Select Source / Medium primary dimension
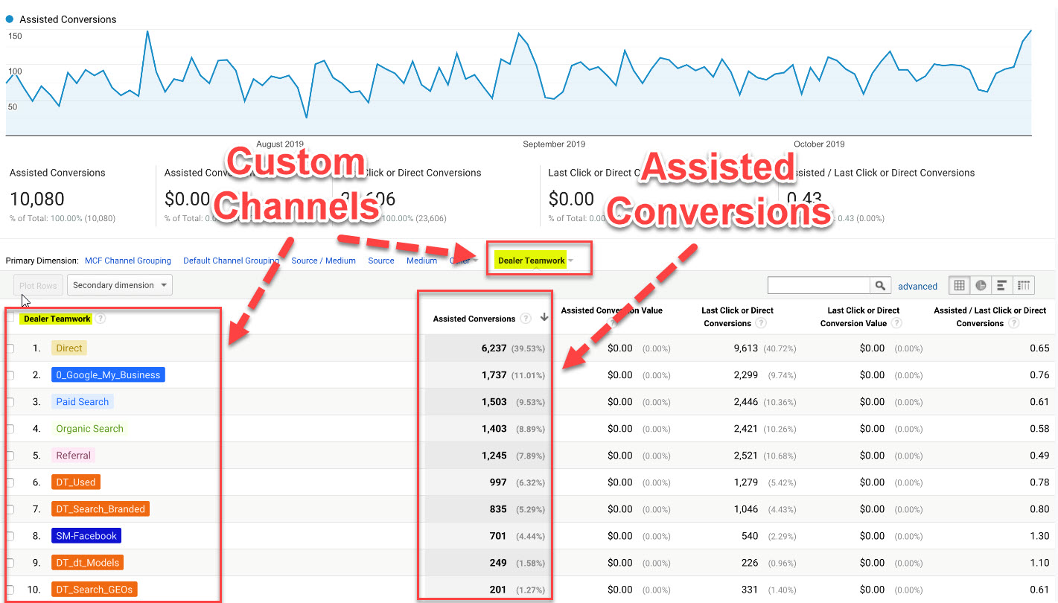Screen dimensions: 1058x603 click(323, 261)
